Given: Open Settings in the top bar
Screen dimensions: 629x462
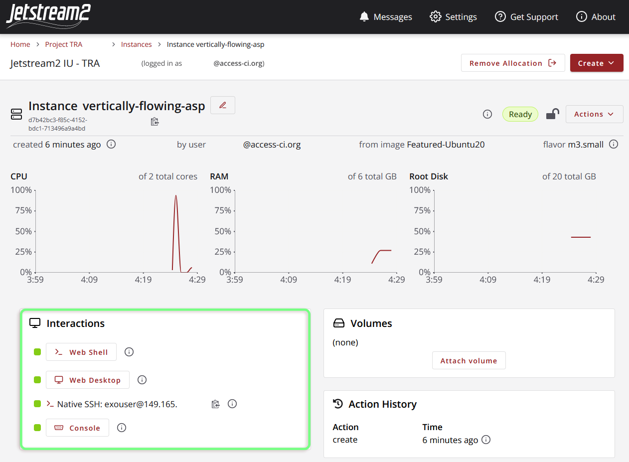Looking at the screenshot, I should tap(453, 17).
